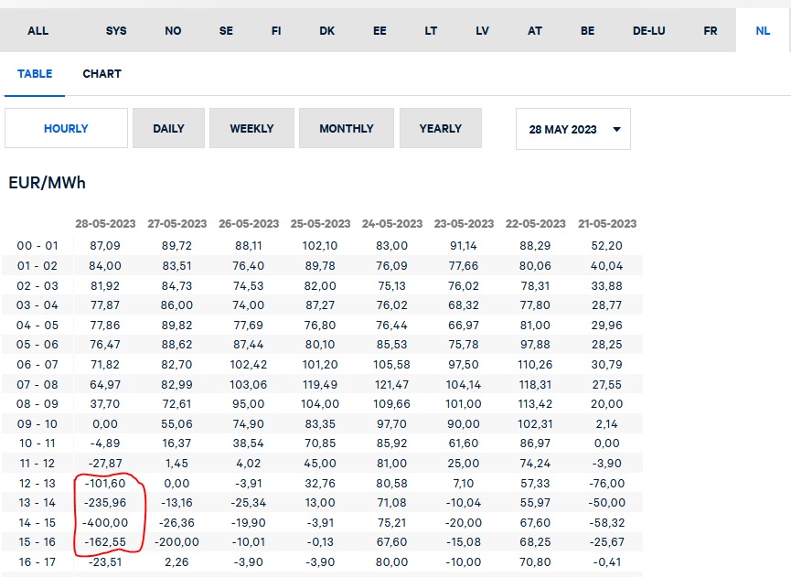
Task: Click the NL area tab
Action: pyautogui.click(x=763, y=31)
